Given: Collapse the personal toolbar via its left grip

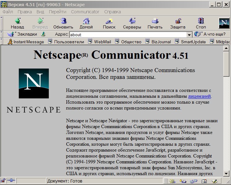Looking at the screenshot, I should point(2,41).
